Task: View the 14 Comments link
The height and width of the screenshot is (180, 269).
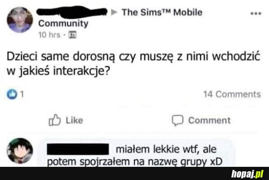Action: point(232,94)
